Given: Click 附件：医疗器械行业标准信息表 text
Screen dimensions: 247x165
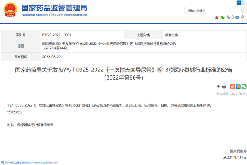Looking at the screenshot, I should pos(30,125).
